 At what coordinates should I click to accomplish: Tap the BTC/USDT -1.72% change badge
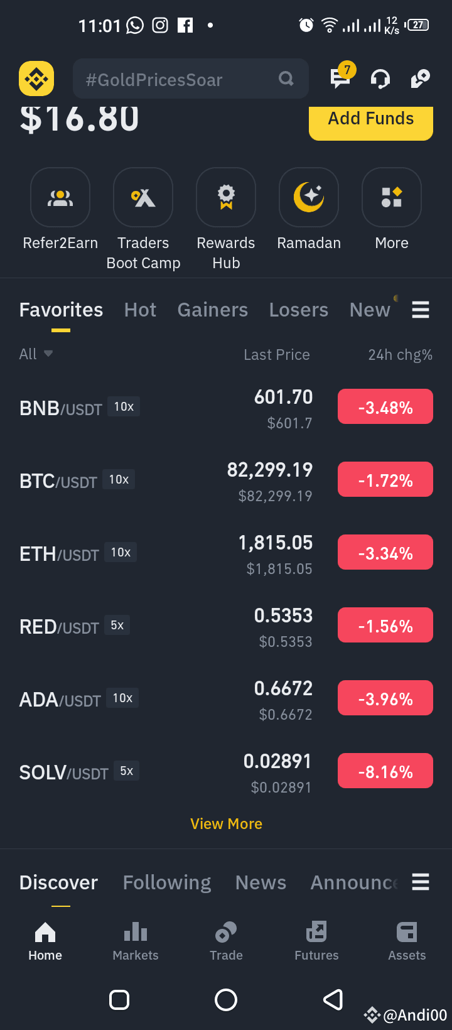[385, 479]
